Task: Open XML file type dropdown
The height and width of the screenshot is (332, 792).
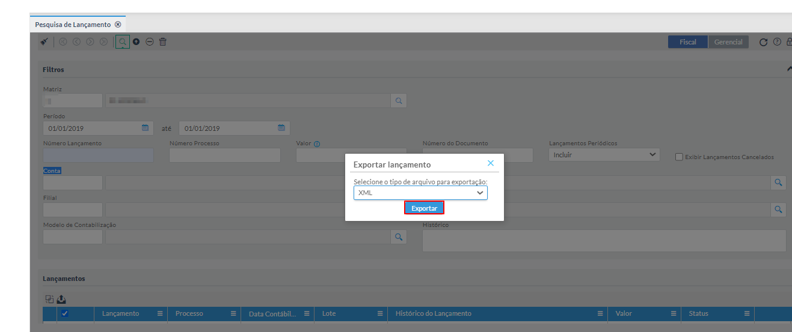Action: 420,193
